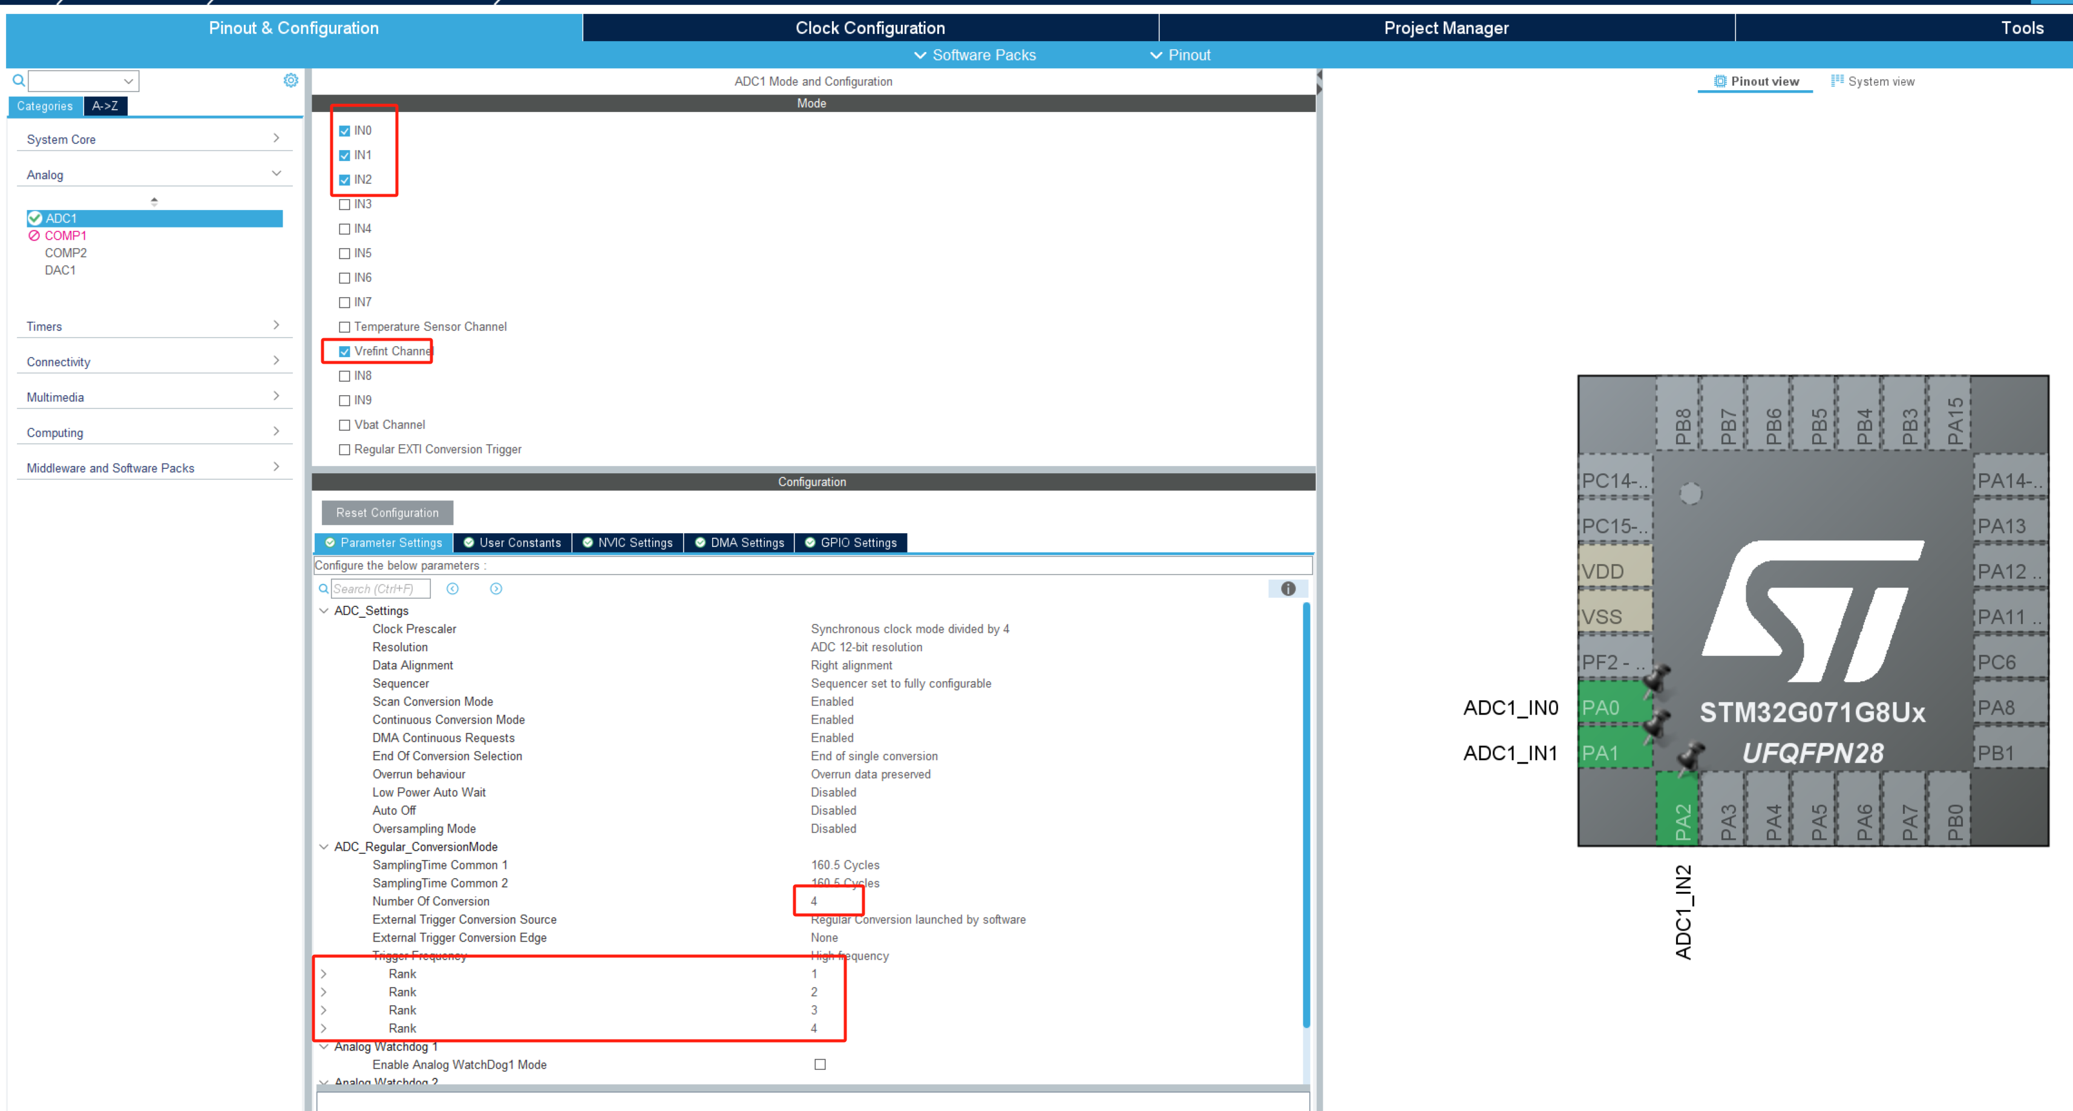Image resolution: width=2073 pixels, height=1111 pixels.
Task: Click the parameter Search field
Action: [380, 589]
